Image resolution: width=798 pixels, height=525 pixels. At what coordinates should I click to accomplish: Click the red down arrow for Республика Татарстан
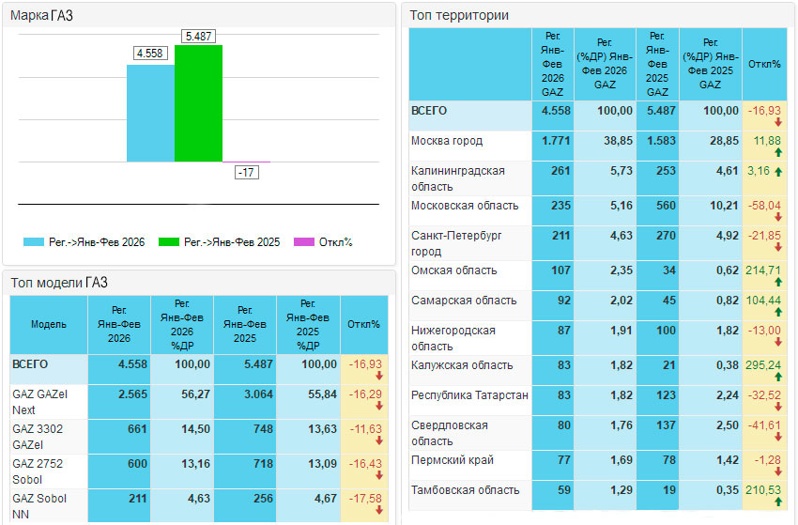(x=778, y=408)
